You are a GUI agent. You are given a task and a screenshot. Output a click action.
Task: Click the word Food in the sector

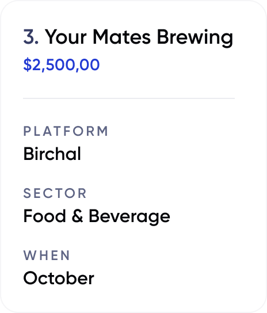pos(44,216)
